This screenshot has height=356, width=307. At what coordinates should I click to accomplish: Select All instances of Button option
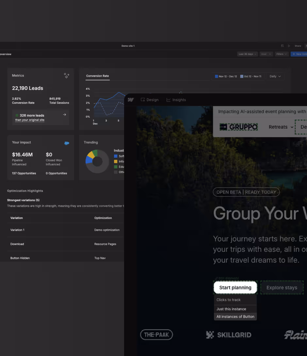[235, 316]
